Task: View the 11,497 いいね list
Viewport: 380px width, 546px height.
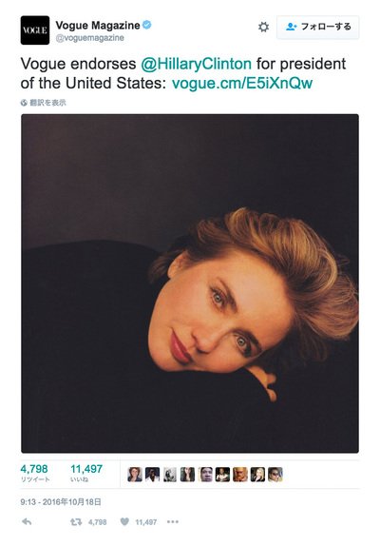Action: [86, 473]
